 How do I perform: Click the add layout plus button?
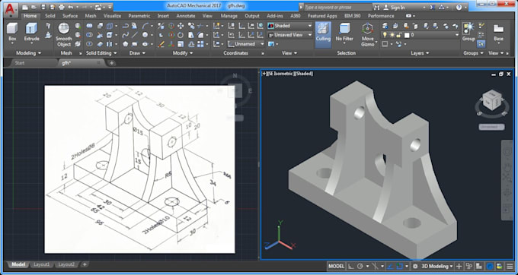click(85, 264)
